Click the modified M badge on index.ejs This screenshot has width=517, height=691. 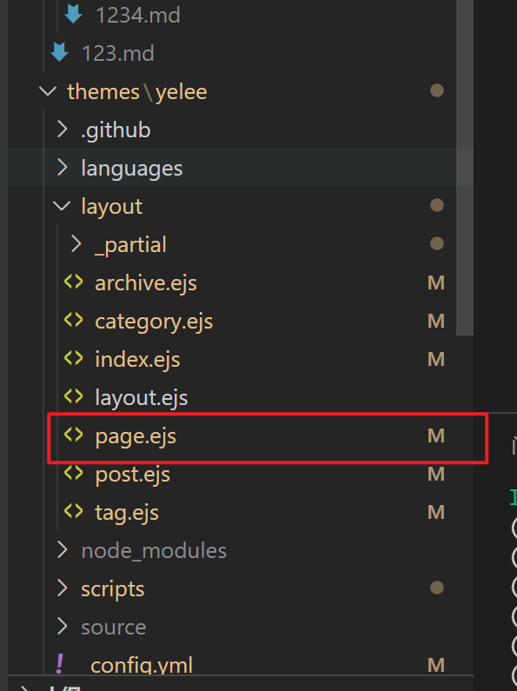436,359
